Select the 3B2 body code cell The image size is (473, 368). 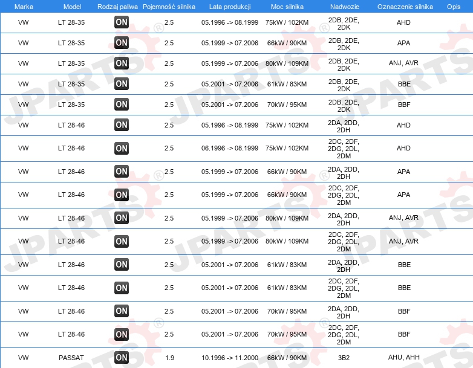click(344, 358)
